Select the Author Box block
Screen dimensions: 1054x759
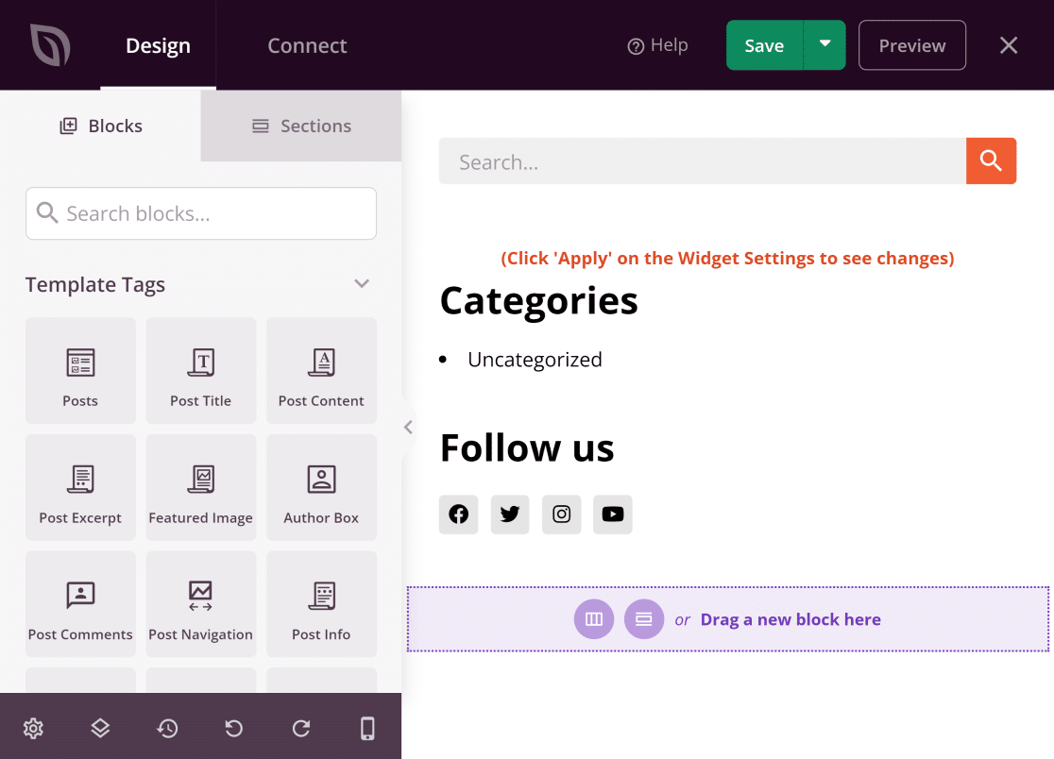tap(321, 487)
